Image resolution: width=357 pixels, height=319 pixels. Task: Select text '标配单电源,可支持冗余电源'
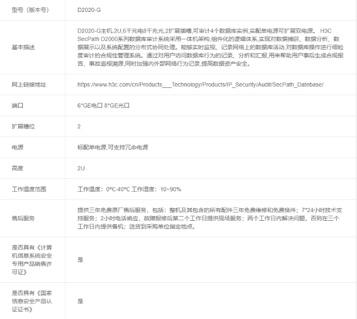[113, 147]
